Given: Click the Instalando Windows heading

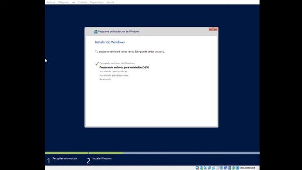Looking at the screenshot, I should (110, 42).
